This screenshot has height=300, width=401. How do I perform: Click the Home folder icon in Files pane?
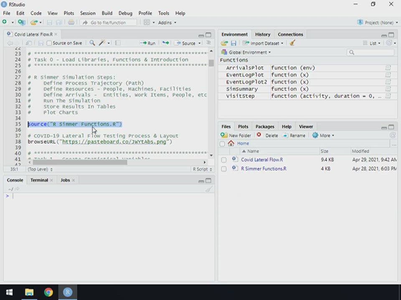tap(231, 143)
